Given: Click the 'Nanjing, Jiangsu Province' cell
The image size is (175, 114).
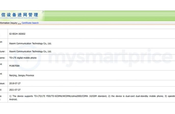Looking at the screenshot, I should click(x=22, y=75).
